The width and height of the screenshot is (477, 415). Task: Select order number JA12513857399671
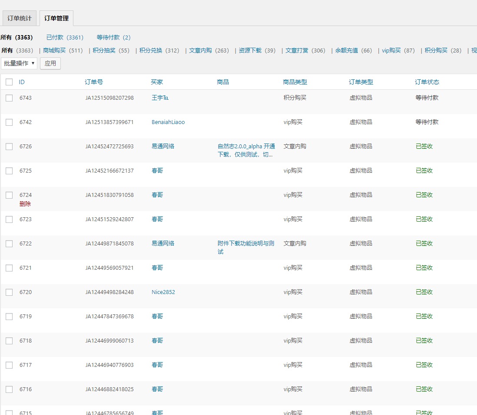click(x=109, y=122)
